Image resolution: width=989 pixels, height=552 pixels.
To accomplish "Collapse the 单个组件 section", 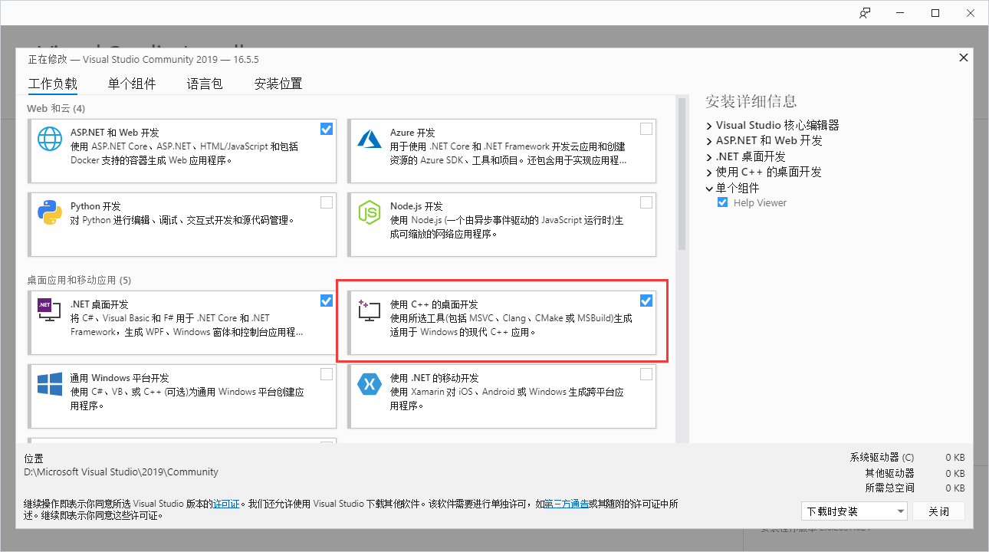I will point(709,188).
